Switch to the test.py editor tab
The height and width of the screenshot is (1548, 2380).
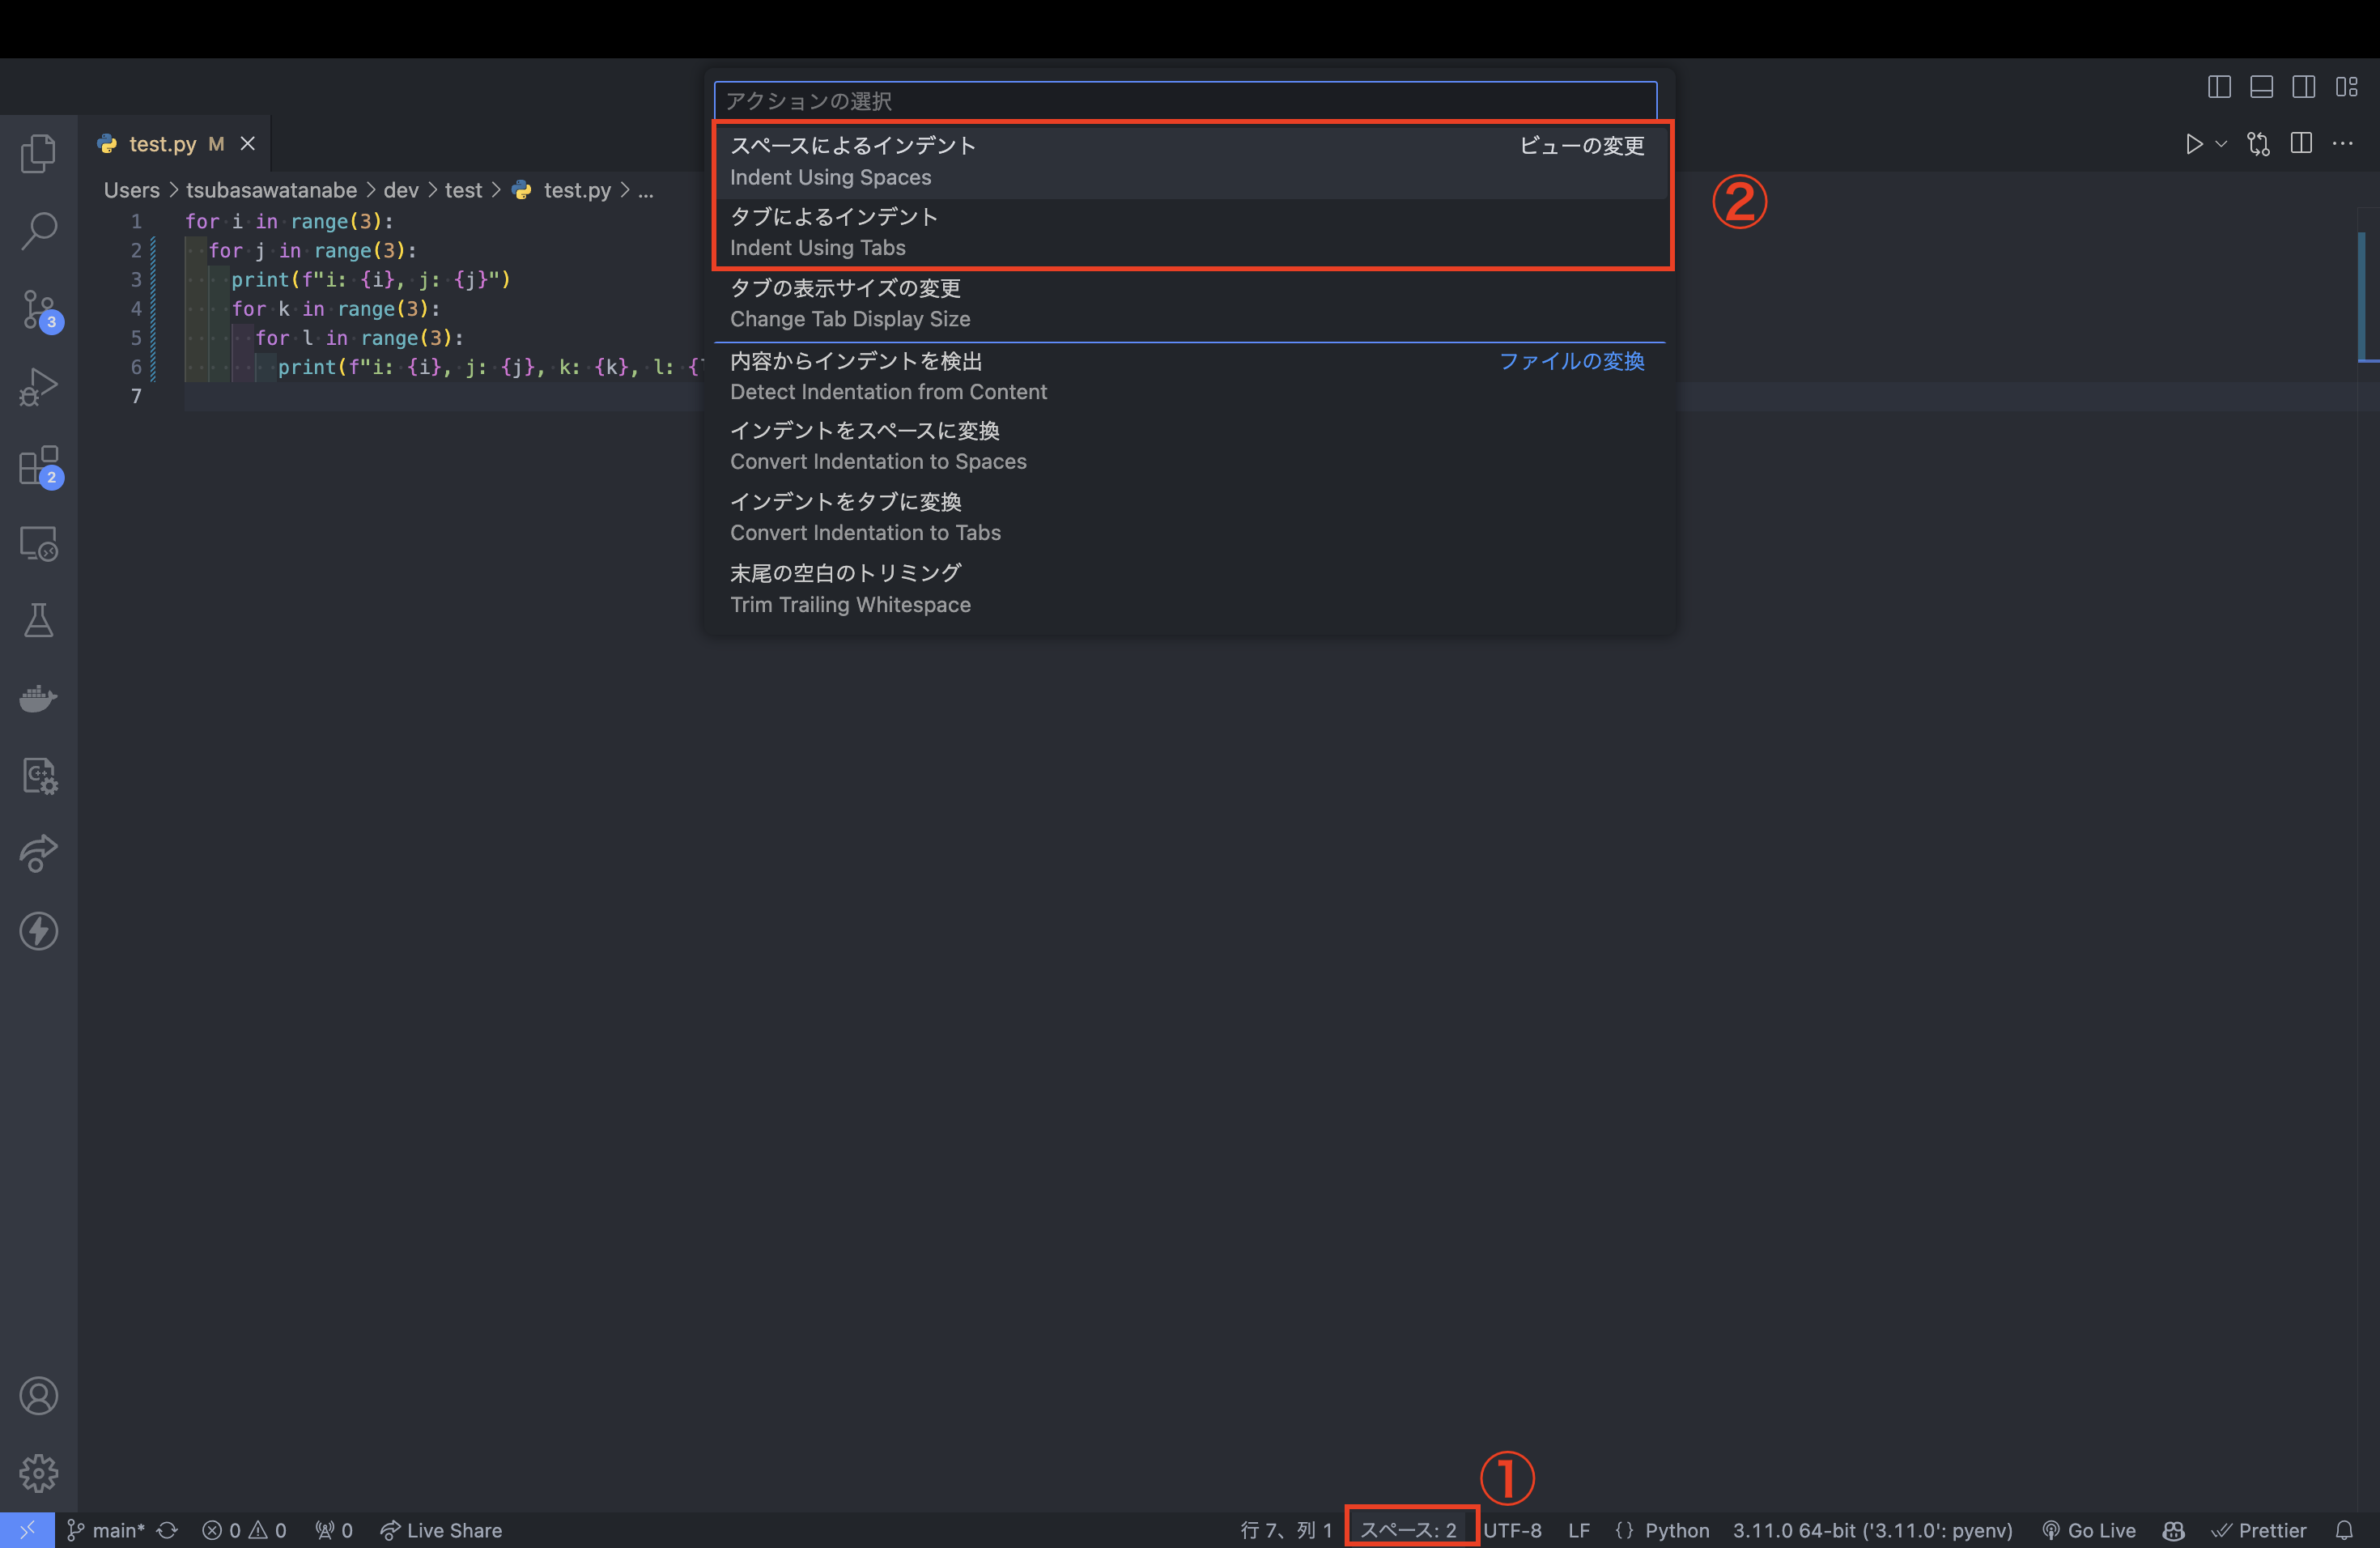pos(163,143)
